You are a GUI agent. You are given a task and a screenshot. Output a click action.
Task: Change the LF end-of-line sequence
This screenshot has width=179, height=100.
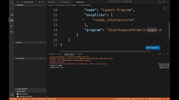pos(146,99)
